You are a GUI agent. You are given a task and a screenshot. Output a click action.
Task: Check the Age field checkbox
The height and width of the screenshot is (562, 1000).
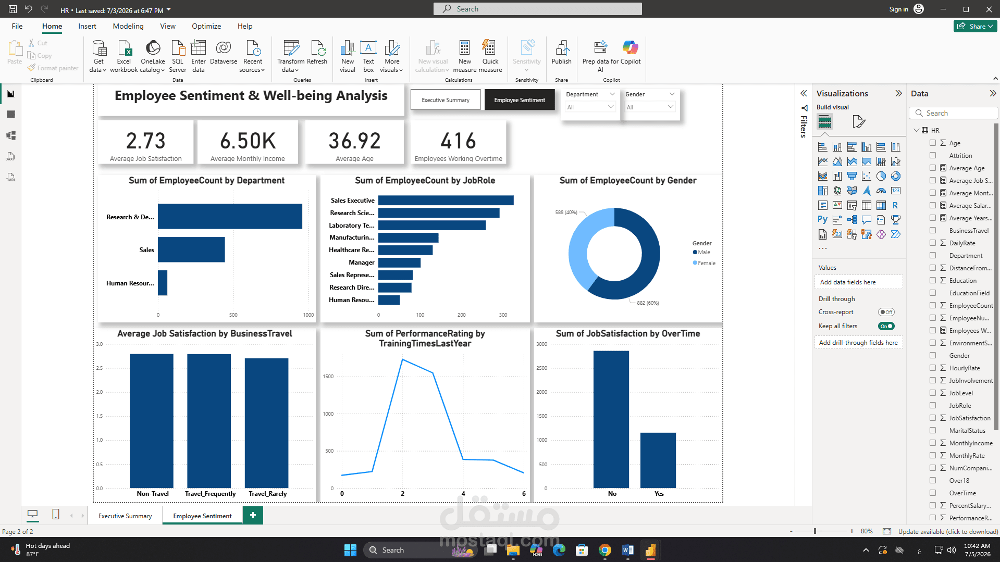(933, 143)
